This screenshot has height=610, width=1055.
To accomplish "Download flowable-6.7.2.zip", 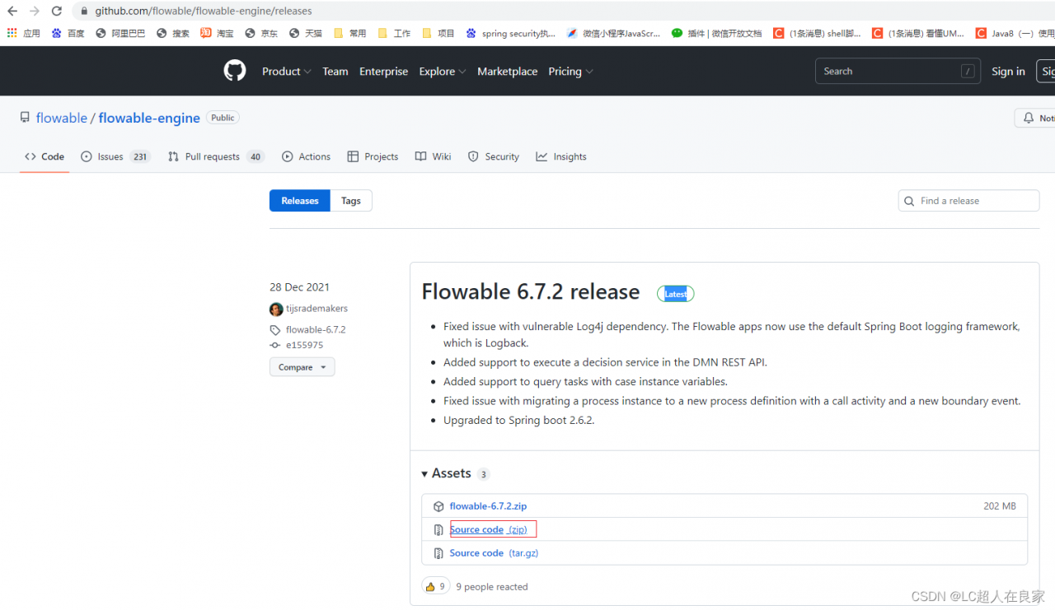I will (488, 506).
